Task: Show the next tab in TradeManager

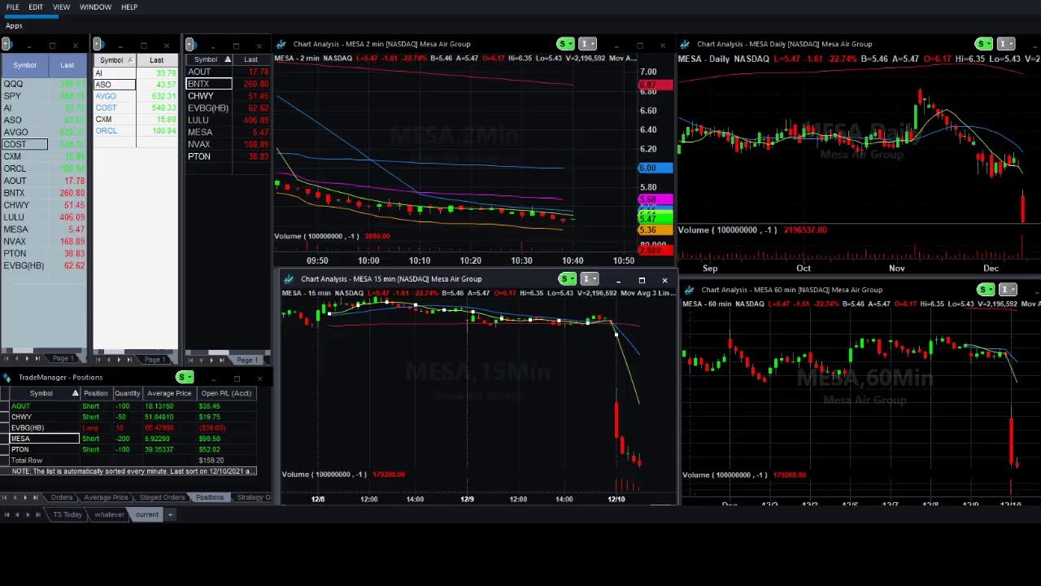Action: 25,497
